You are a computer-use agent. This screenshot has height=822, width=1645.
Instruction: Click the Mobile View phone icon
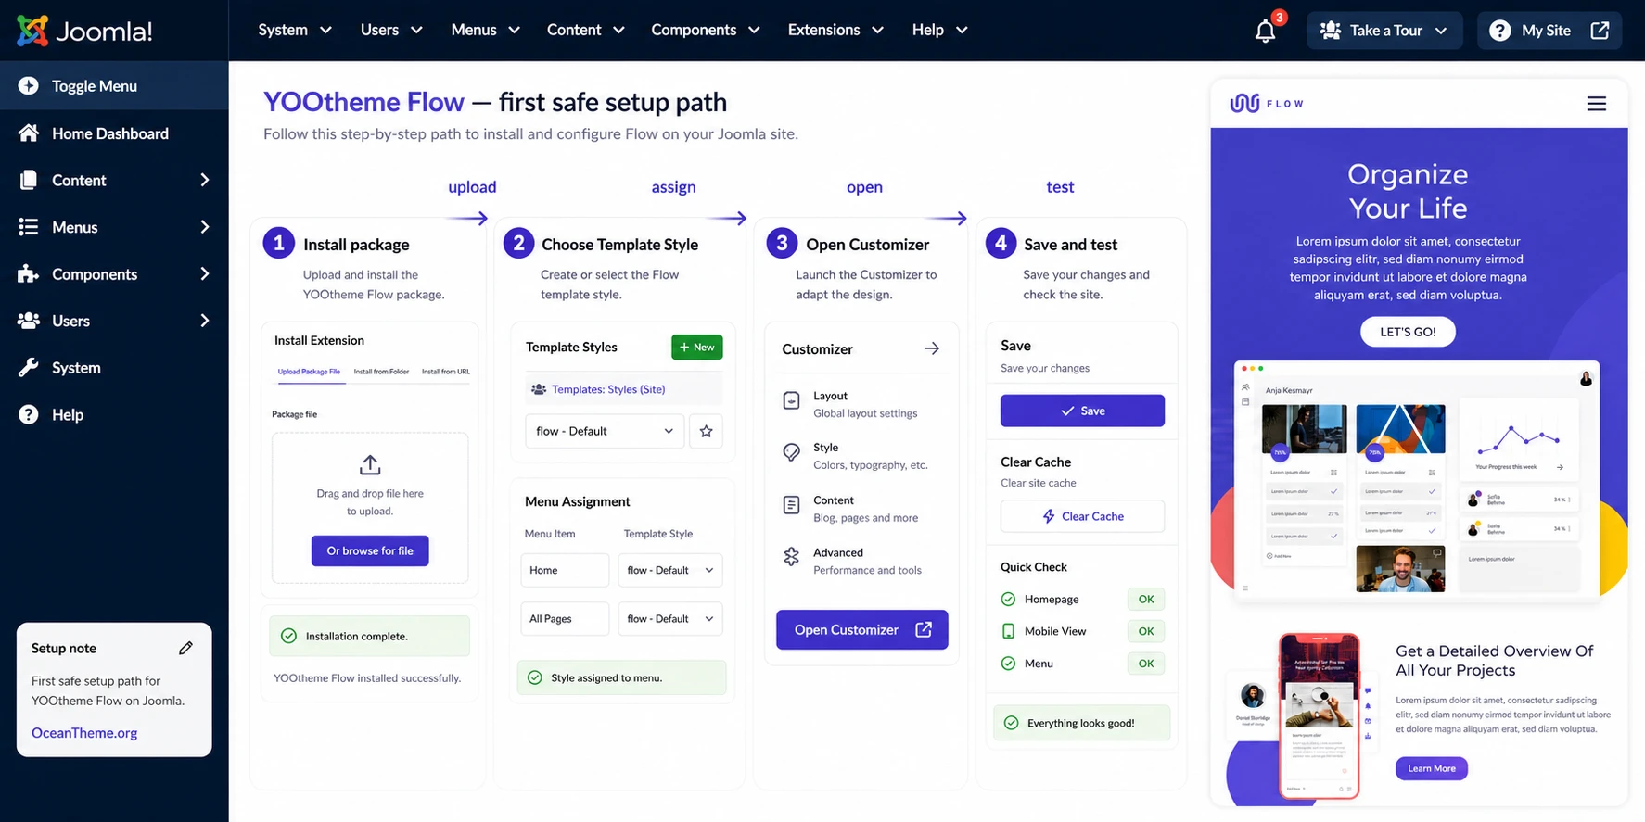coord(1008,631)
